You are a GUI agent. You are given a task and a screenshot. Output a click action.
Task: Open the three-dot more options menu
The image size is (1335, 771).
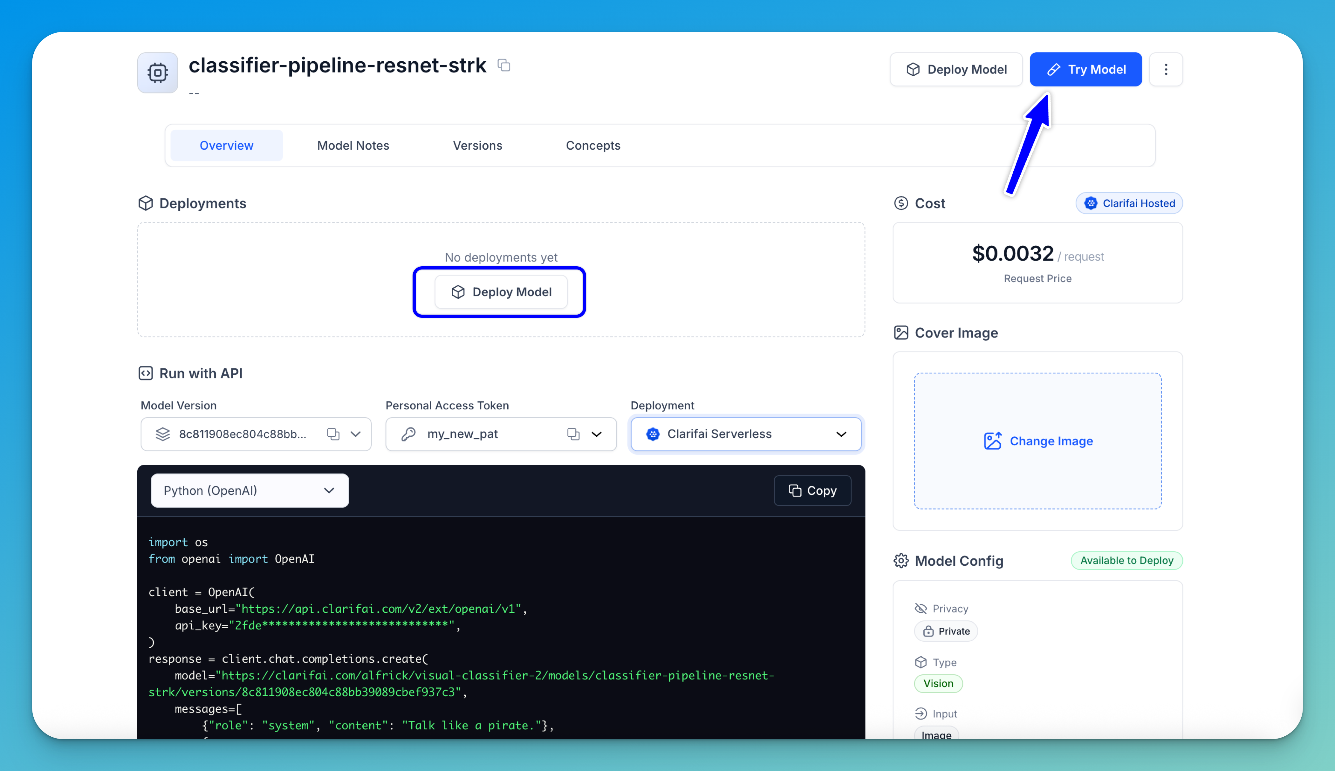point(1166,69)
